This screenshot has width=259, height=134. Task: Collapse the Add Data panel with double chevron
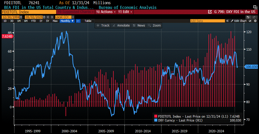tap(227, 21)
